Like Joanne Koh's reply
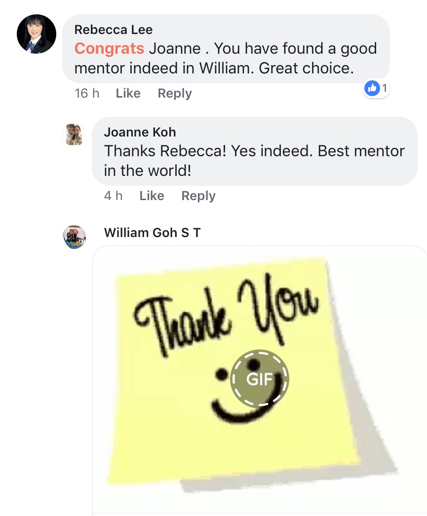 coord(152,196)
